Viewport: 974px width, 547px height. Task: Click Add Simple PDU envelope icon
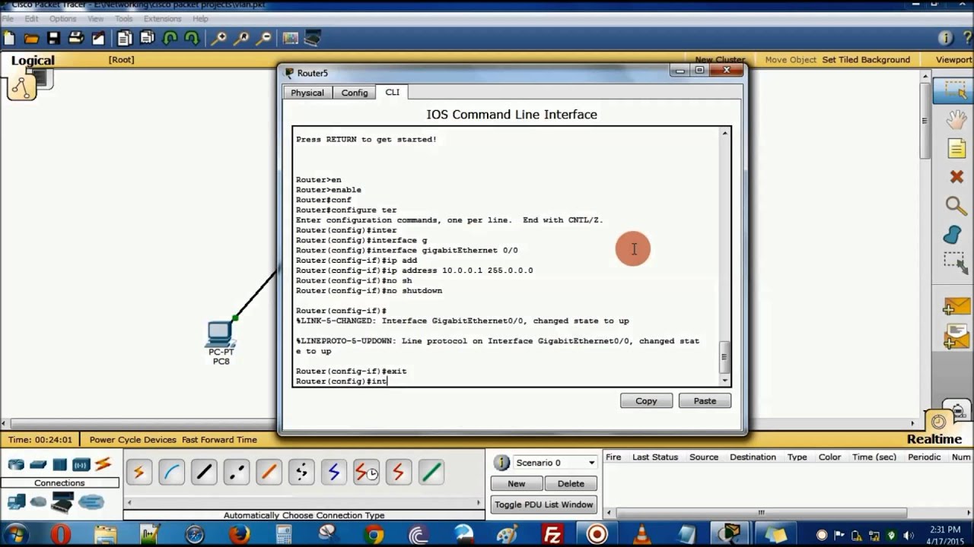(956, 305)
